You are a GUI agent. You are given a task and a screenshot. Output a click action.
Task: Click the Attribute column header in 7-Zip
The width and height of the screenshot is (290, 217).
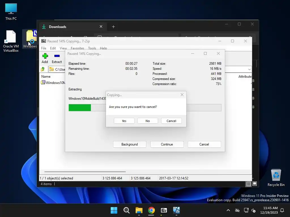pyautogui.click(x=245, y=76)
